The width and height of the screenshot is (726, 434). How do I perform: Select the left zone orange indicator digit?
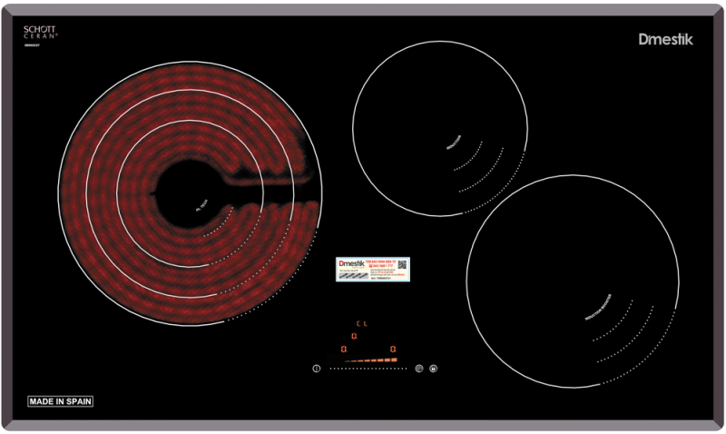tap(343, 349)
